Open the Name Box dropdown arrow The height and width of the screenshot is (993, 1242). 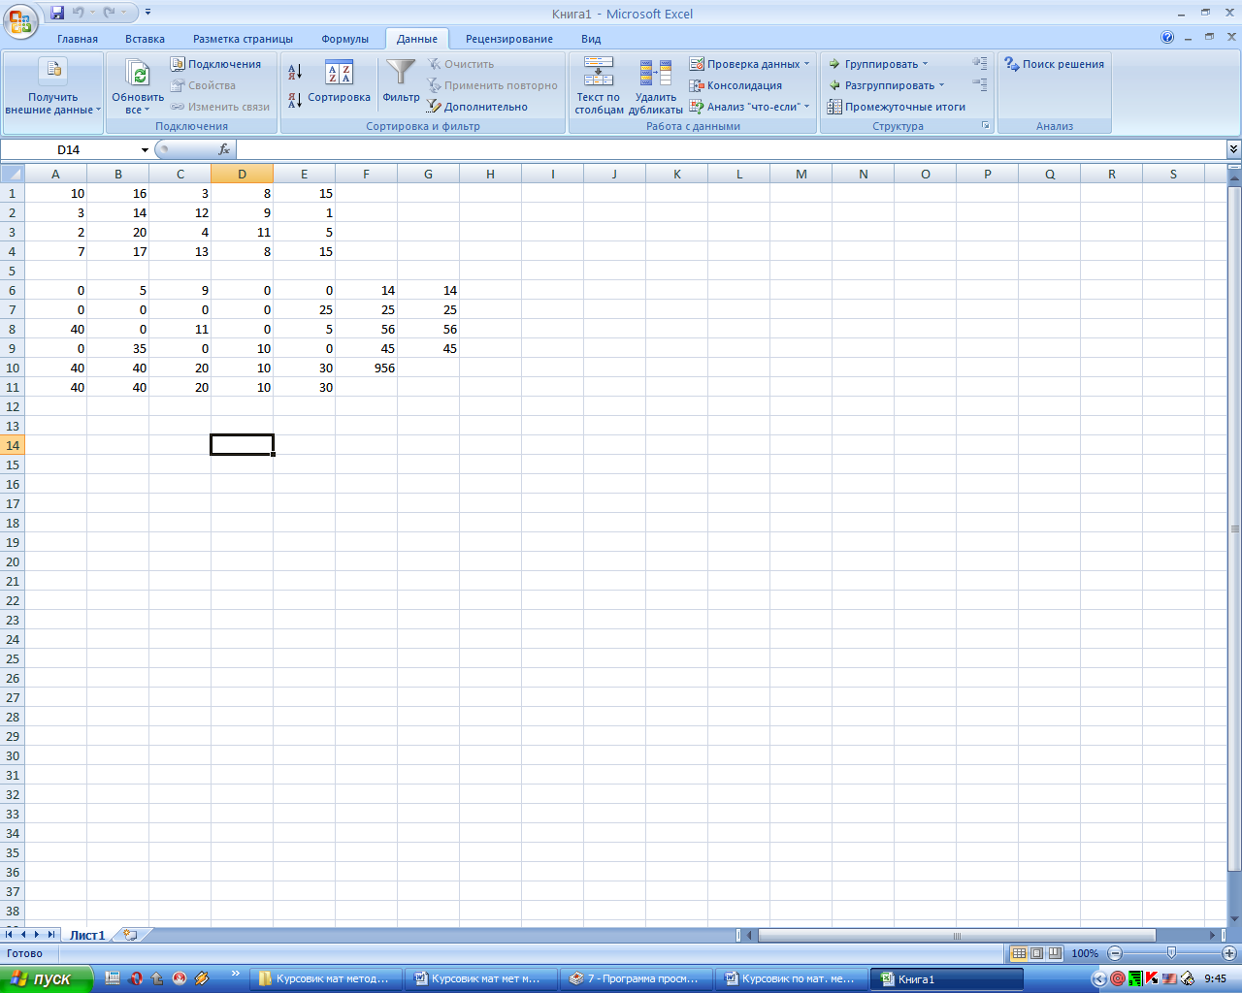(x=145, y=150)
